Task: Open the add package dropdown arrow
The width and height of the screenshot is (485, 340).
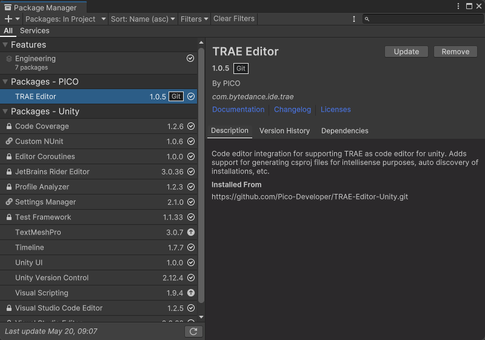Action: click(x=18, y=19)
